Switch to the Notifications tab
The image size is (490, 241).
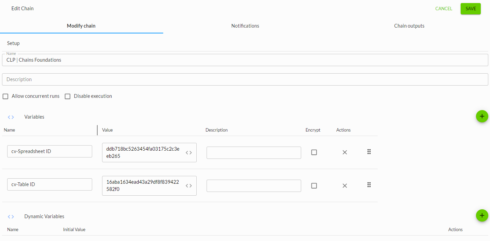pos(245,26)
